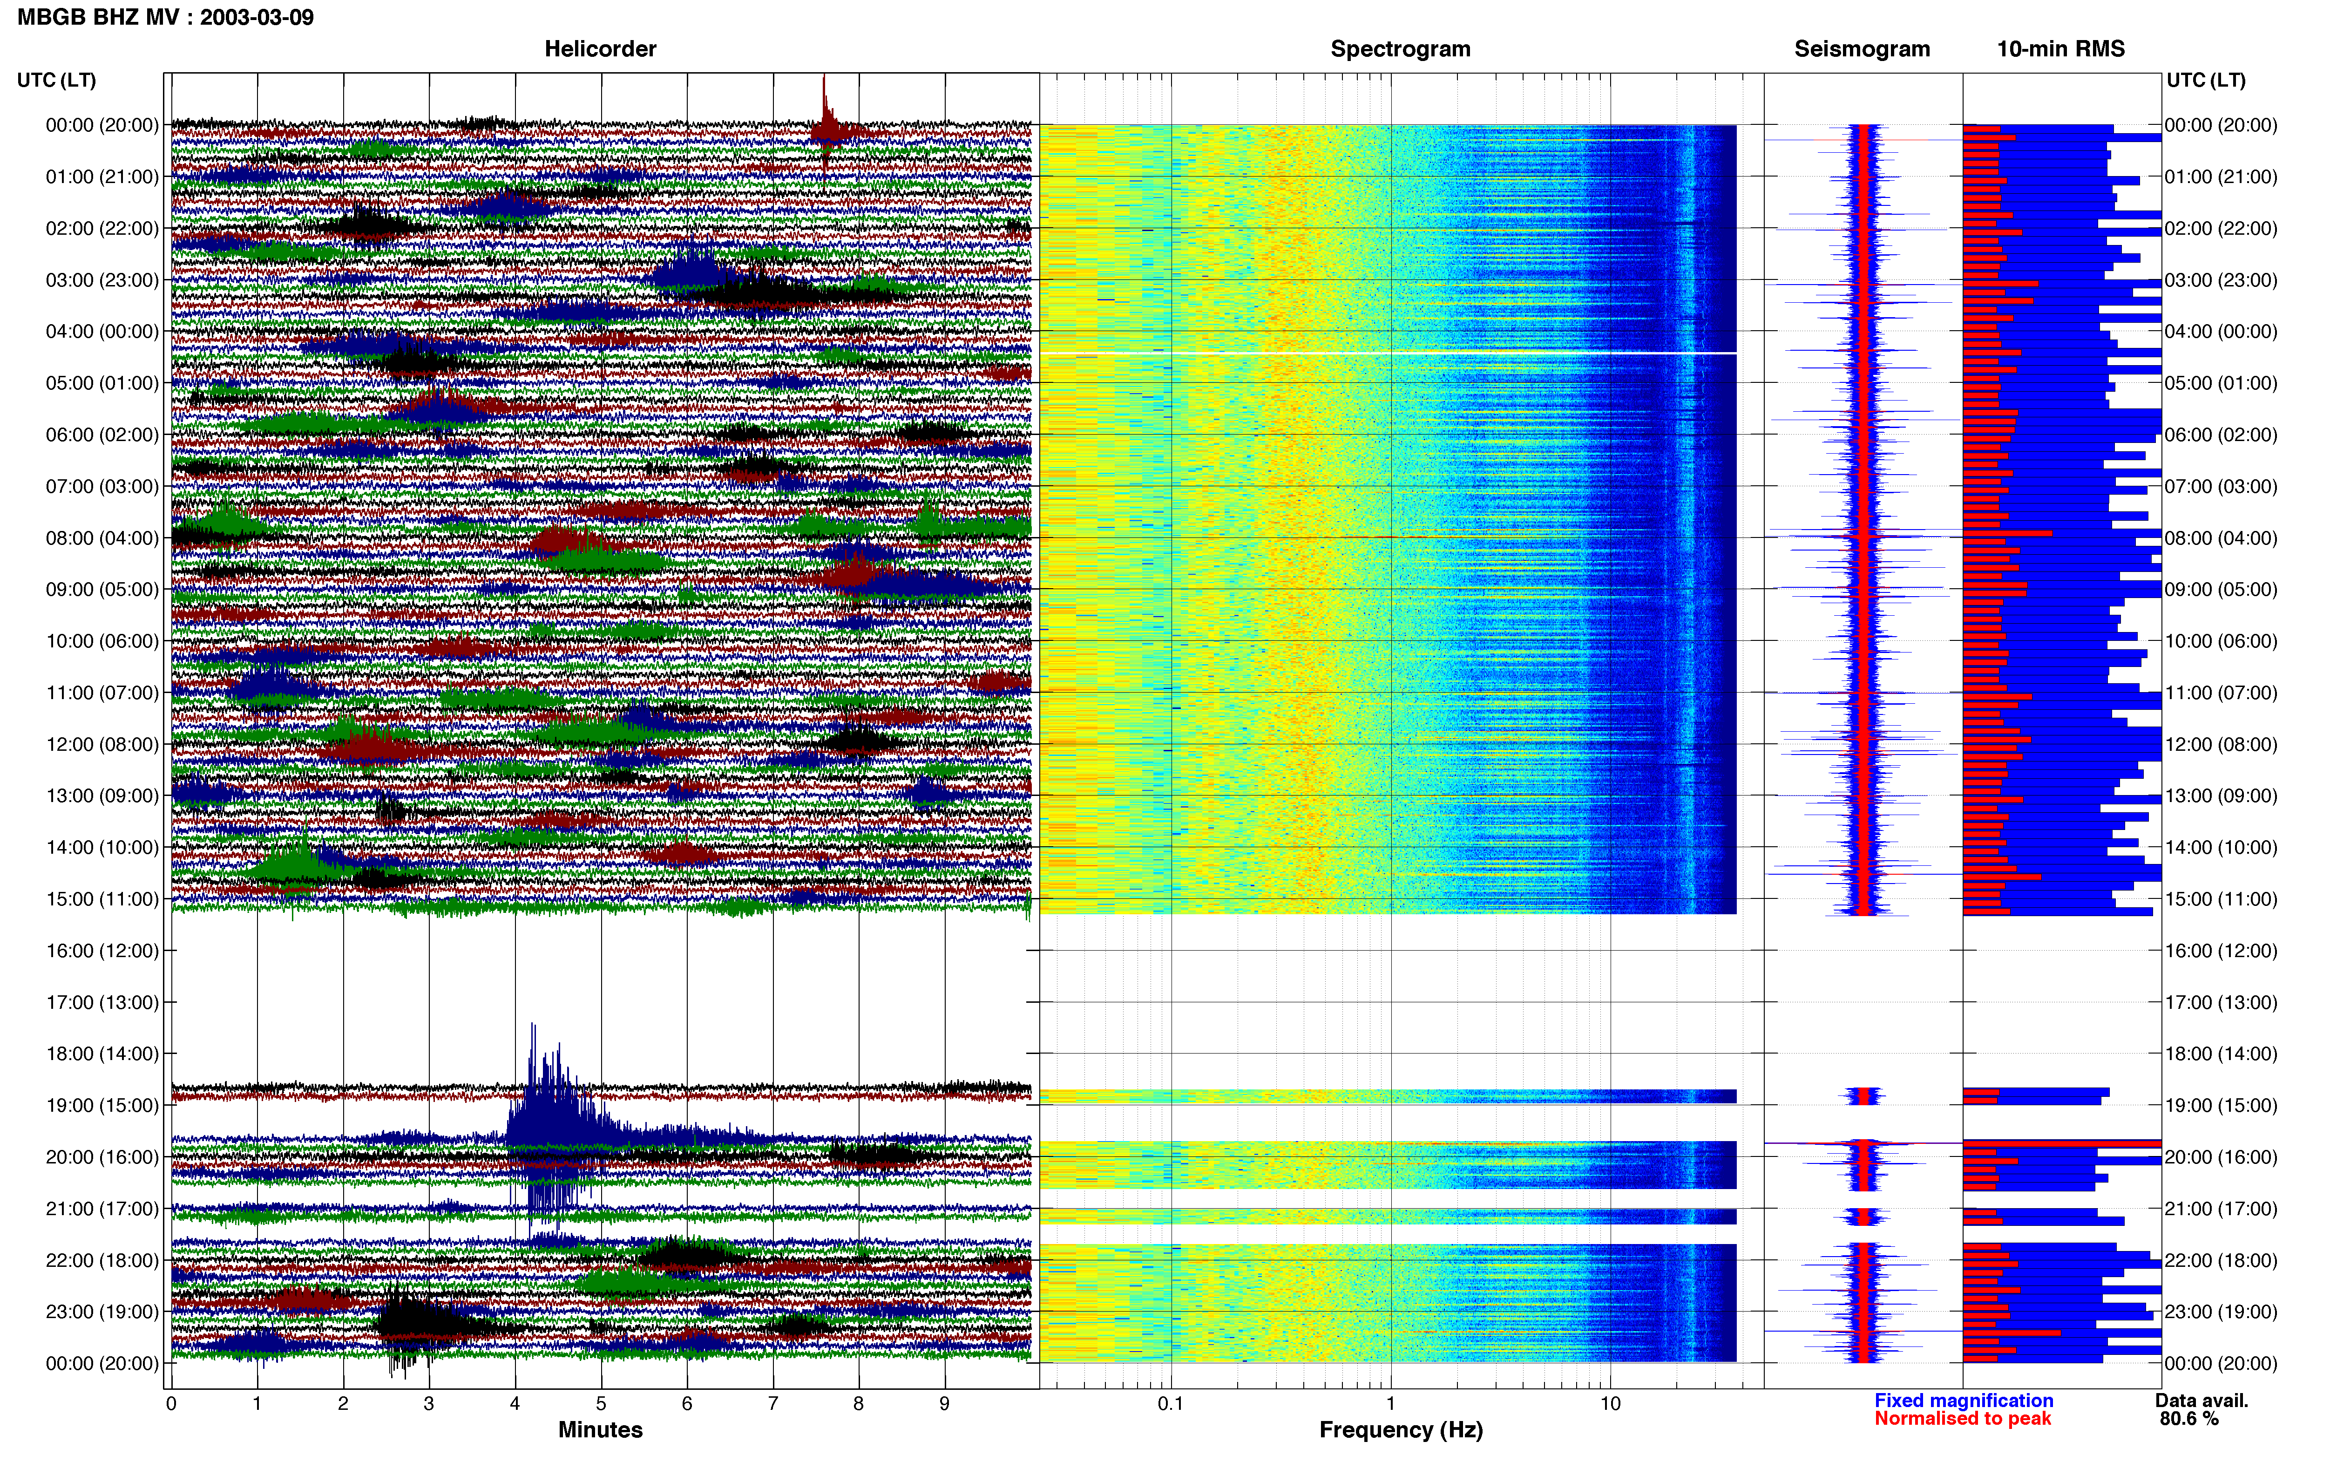Click the 'Data avail.' label
Screen dimensions: 2337x1462
(2202, 1400)
